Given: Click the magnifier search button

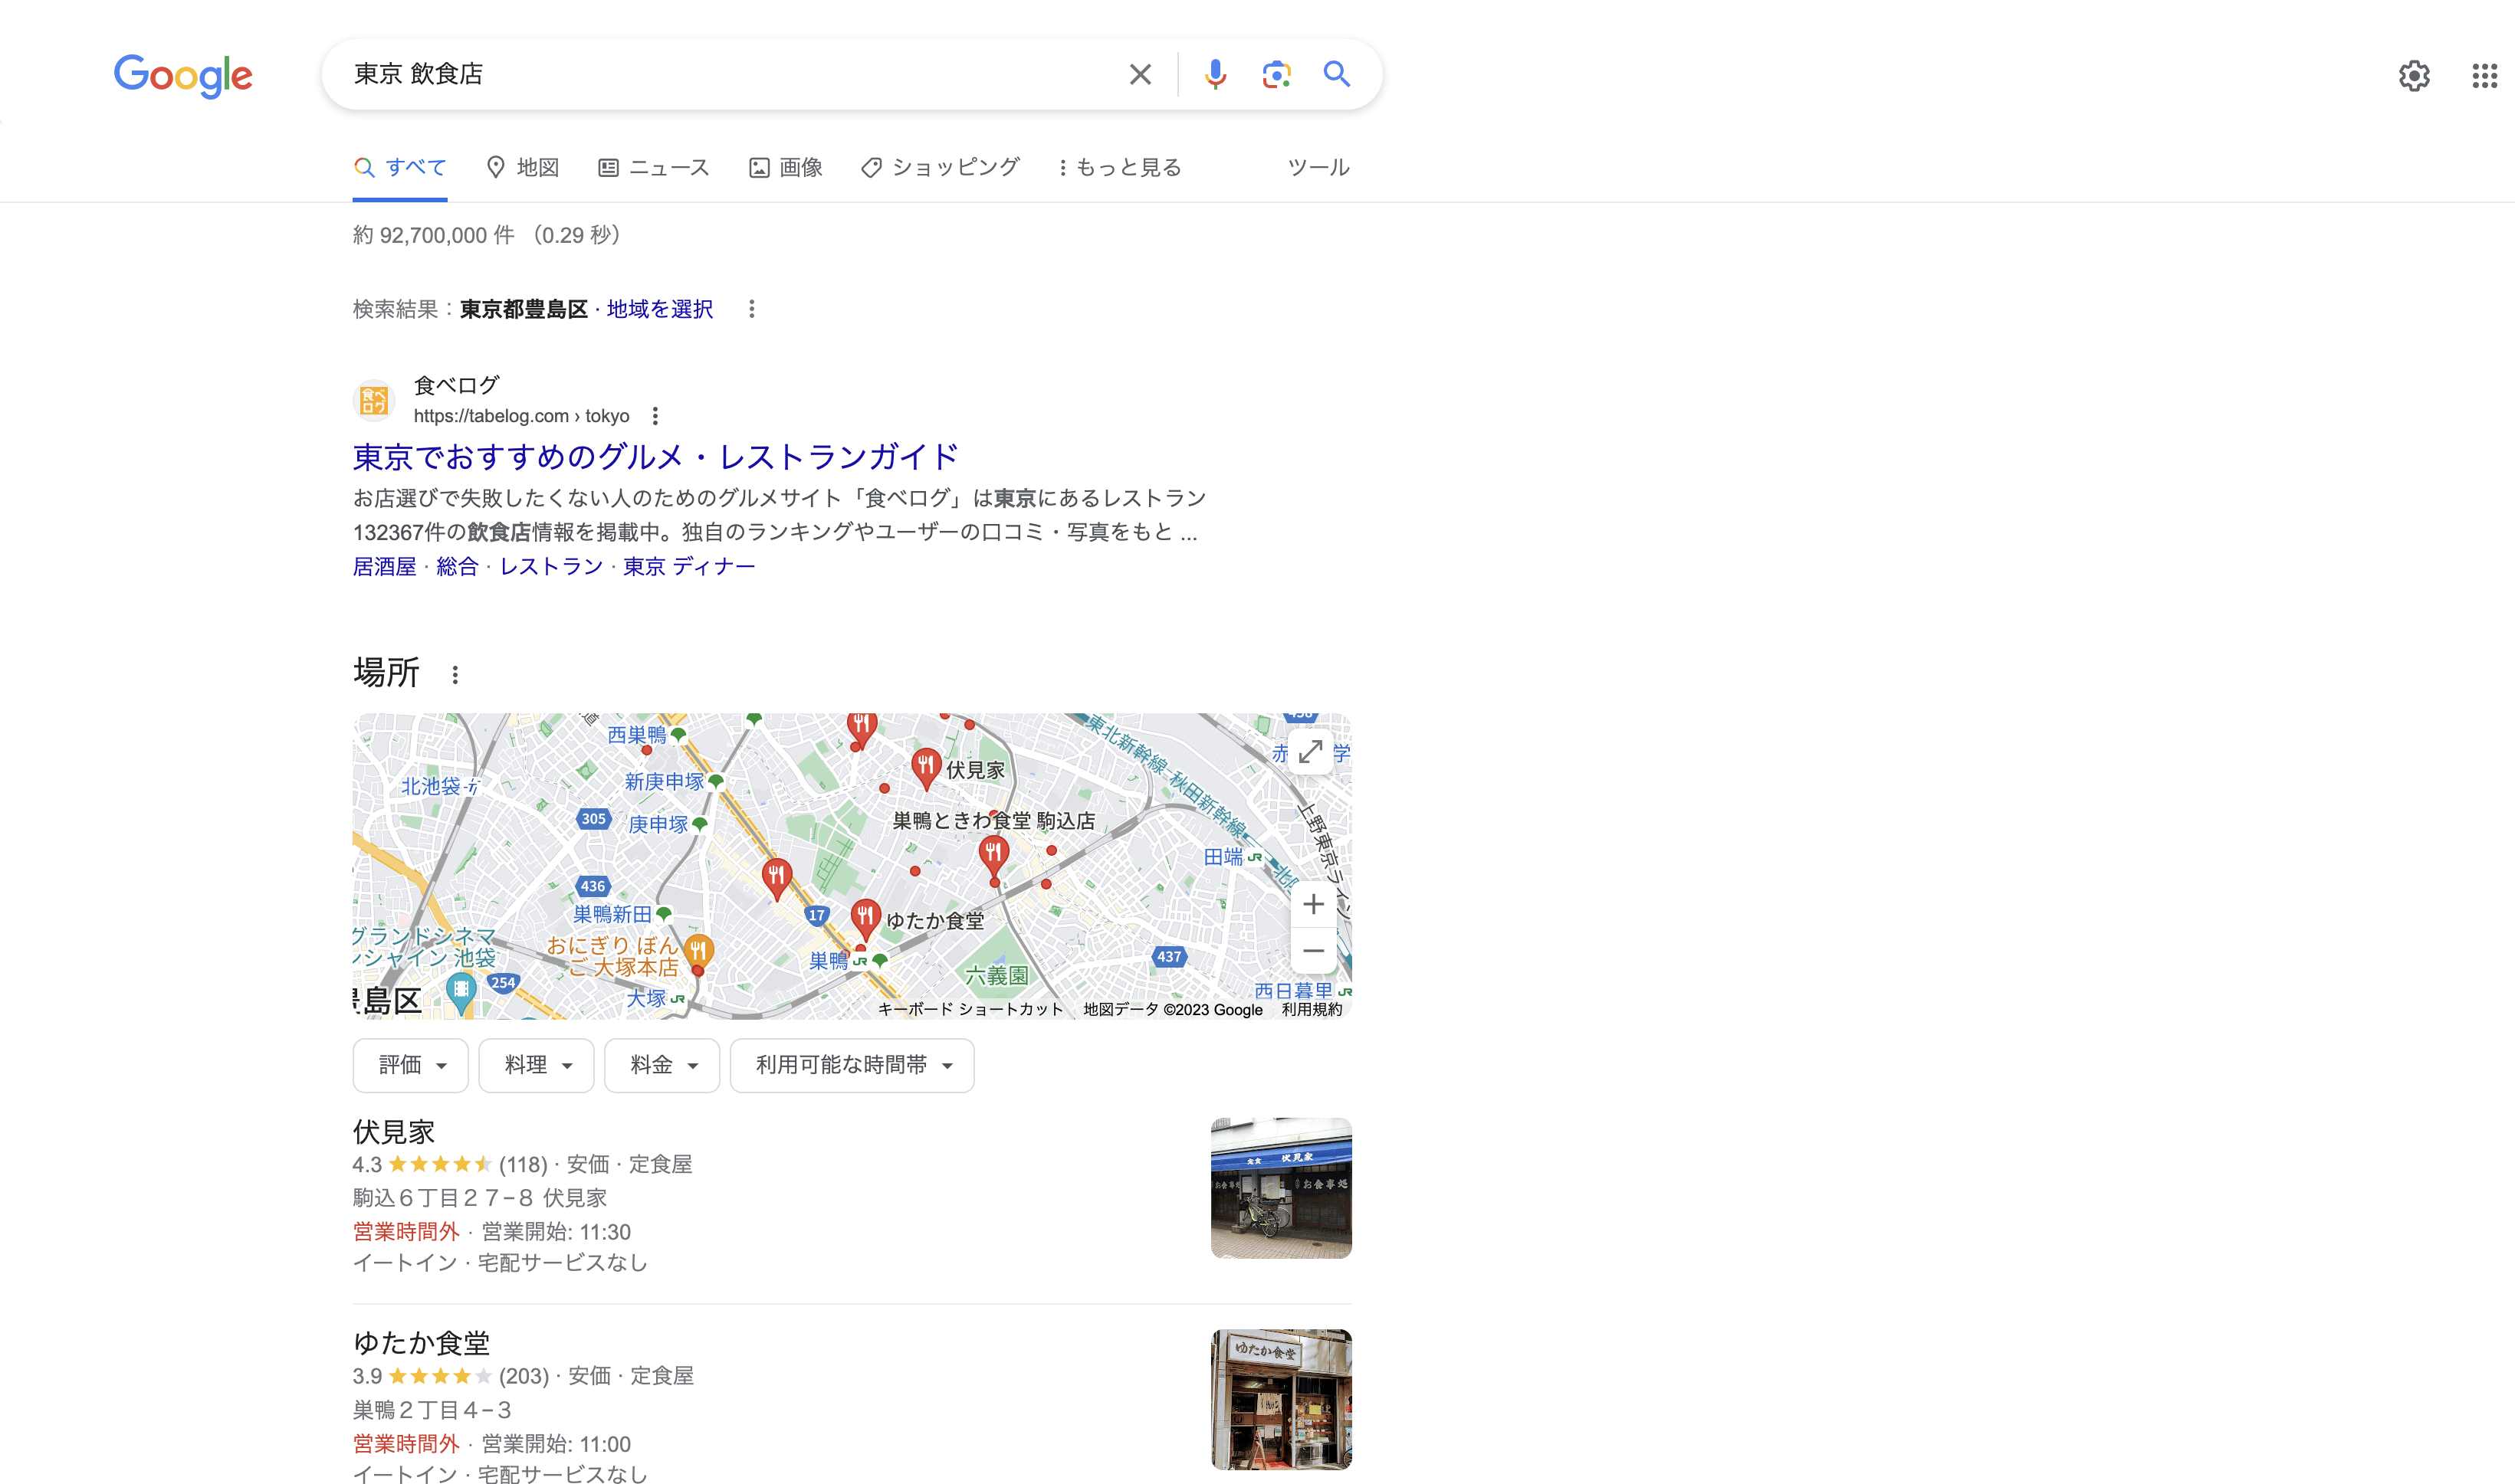Looking at the screenshot, I should point(1337,74).
